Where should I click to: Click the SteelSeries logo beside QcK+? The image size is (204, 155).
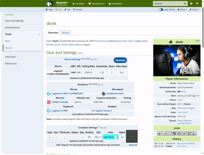(103, 94)
